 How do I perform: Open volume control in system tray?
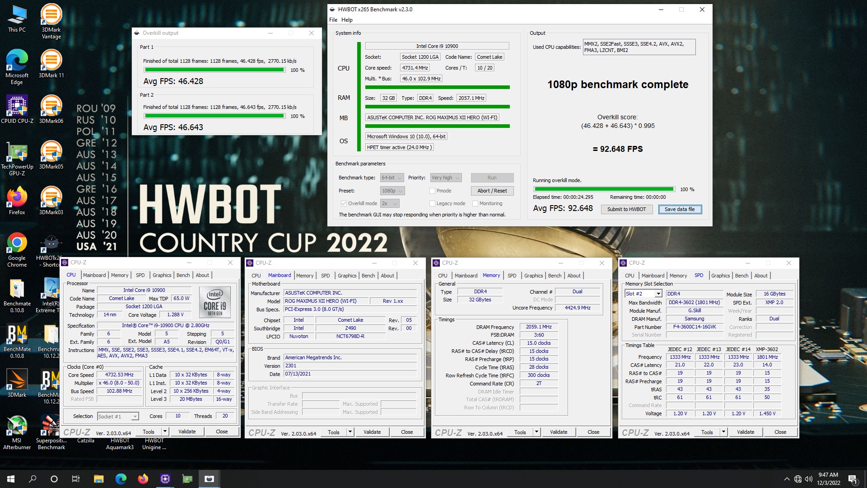click(x=809, y=479)
